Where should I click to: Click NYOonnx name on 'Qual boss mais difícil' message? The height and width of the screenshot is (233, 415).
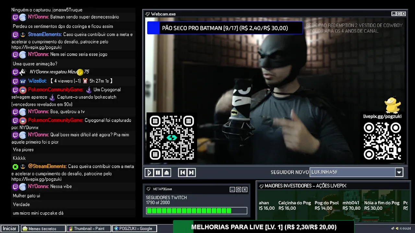pyautogui.click(x=38, y=135)
